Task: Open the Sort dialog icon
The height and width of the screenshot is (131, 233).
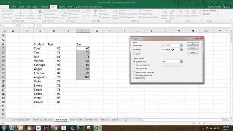Action: (88, 13)
